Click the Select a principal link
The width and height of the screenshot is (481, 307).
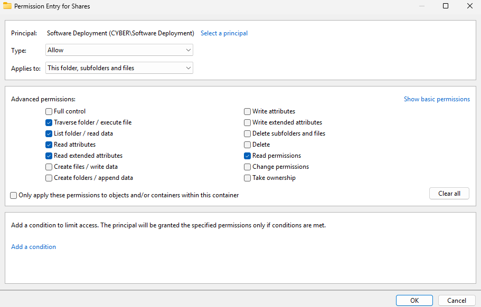[x=224, y=33]
